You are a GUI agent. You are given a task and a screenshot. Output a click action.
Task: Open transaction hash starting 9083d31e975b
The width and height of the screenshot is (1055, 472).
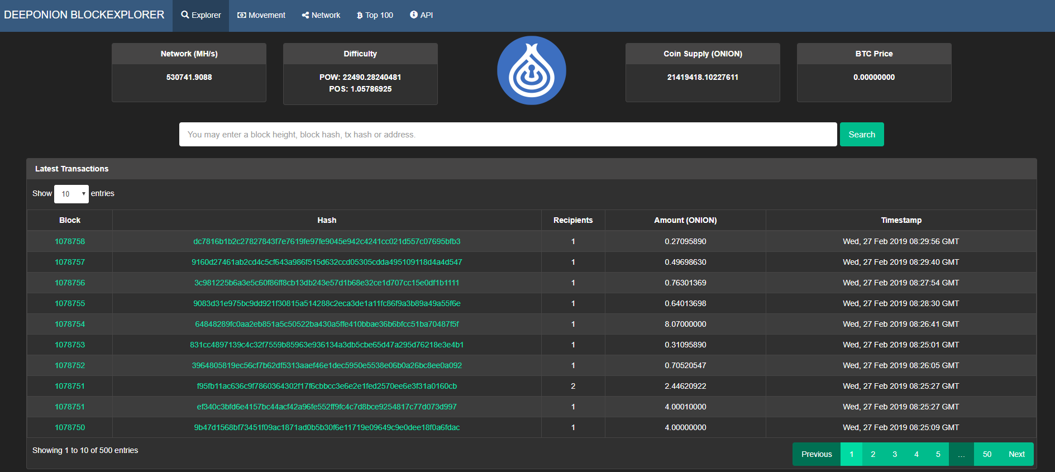pos(327,303)
